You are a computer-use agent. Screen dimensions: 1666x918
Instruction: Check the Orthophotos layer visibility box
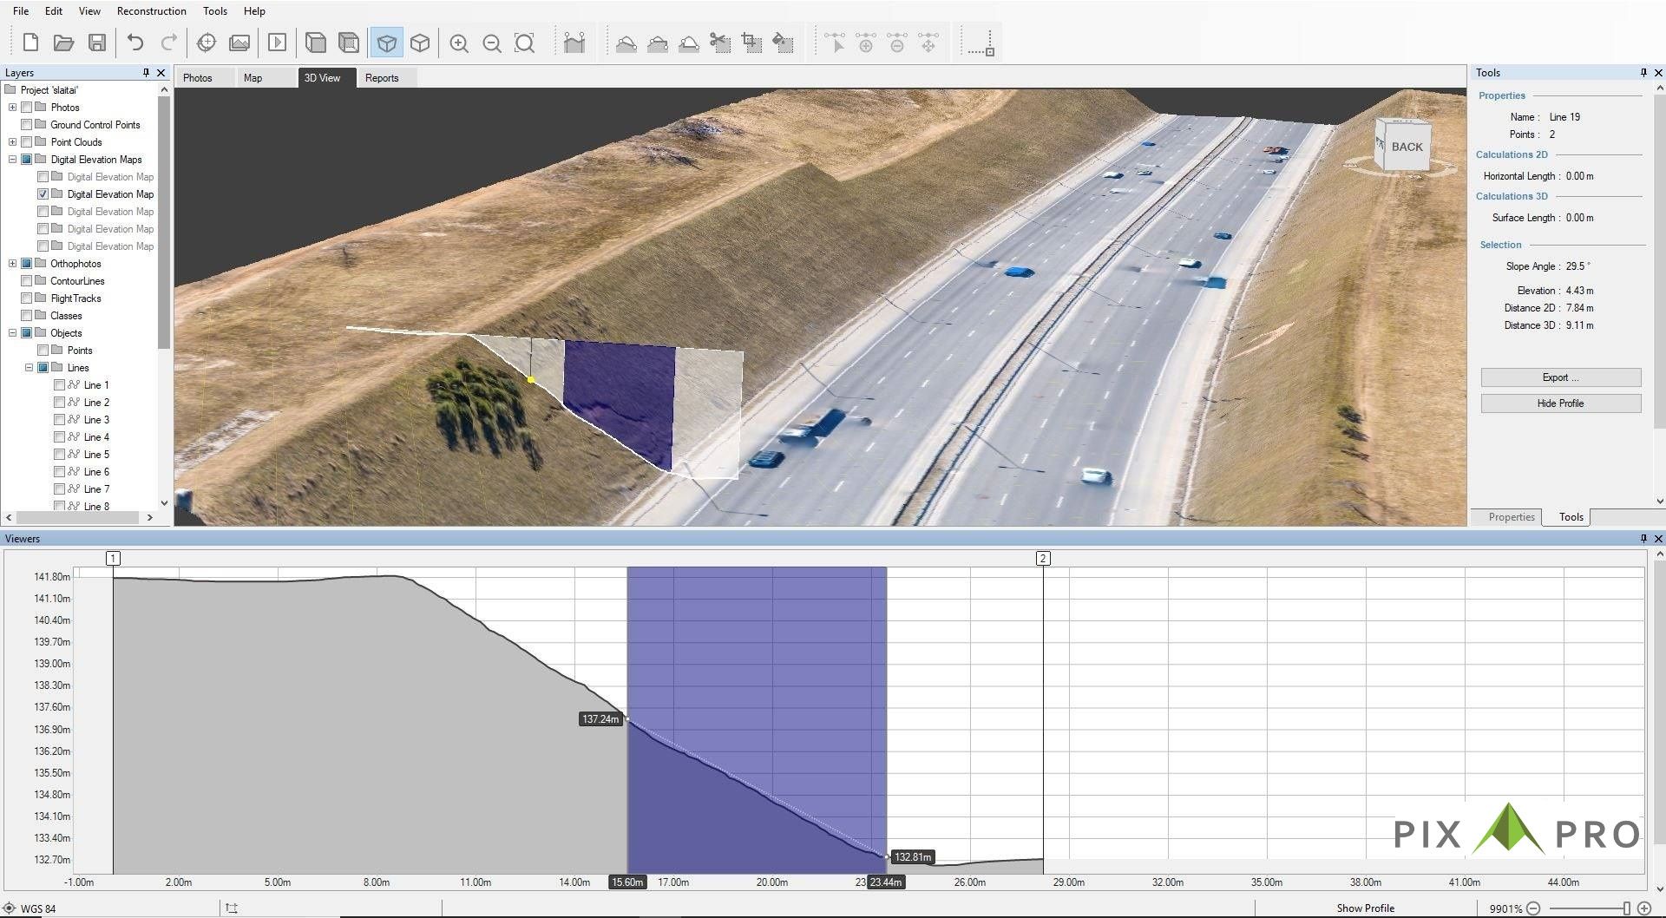(x=27, y=263)
